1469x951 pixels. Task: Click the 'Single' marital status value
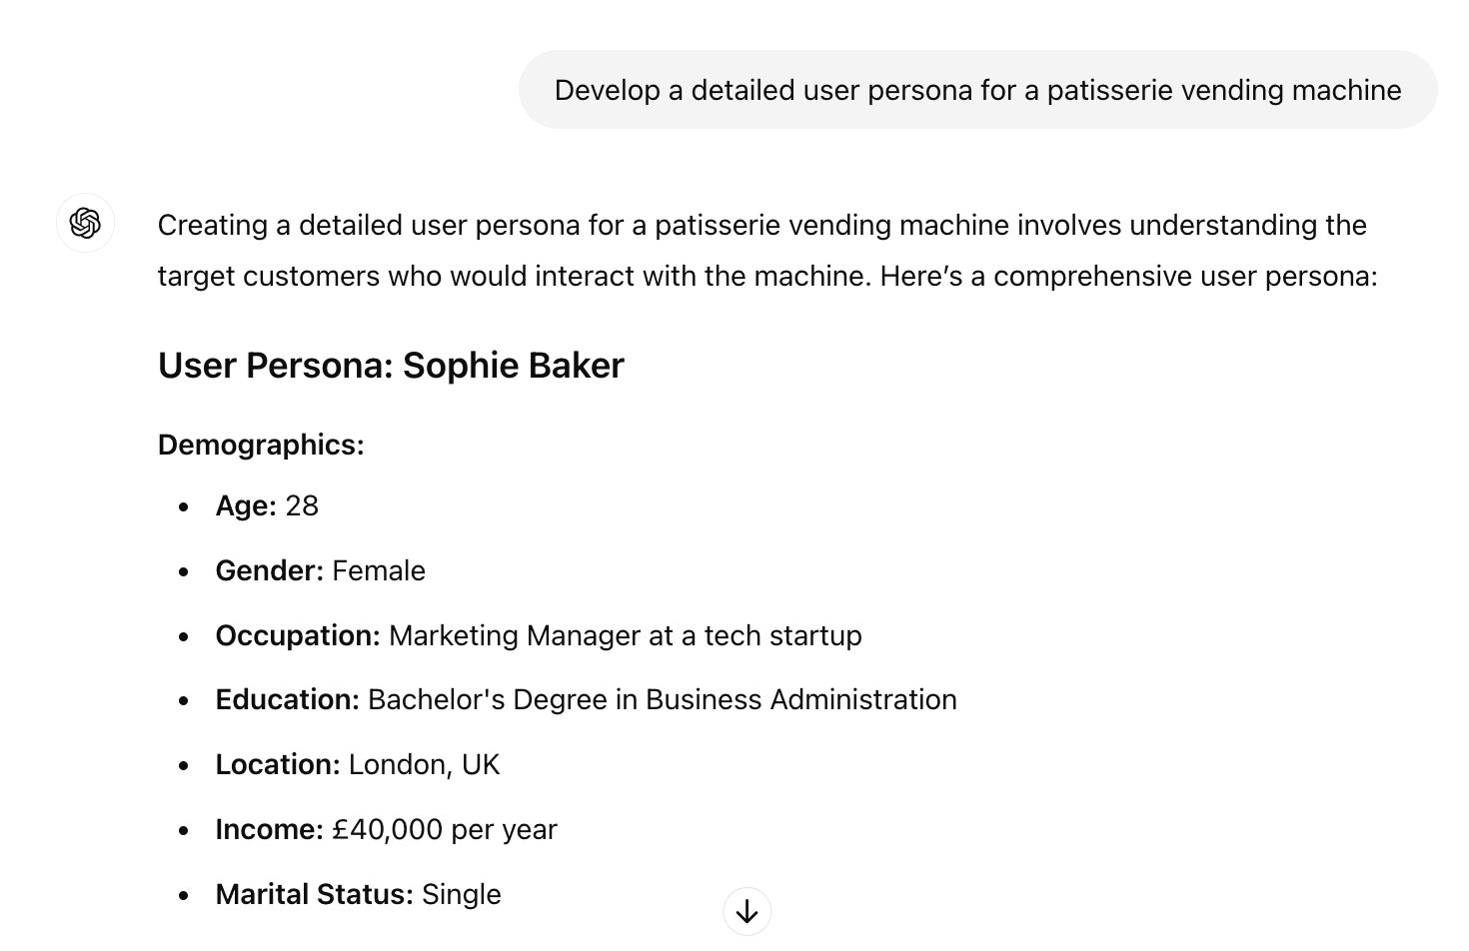pyautogui.click(x=461, y=894)
